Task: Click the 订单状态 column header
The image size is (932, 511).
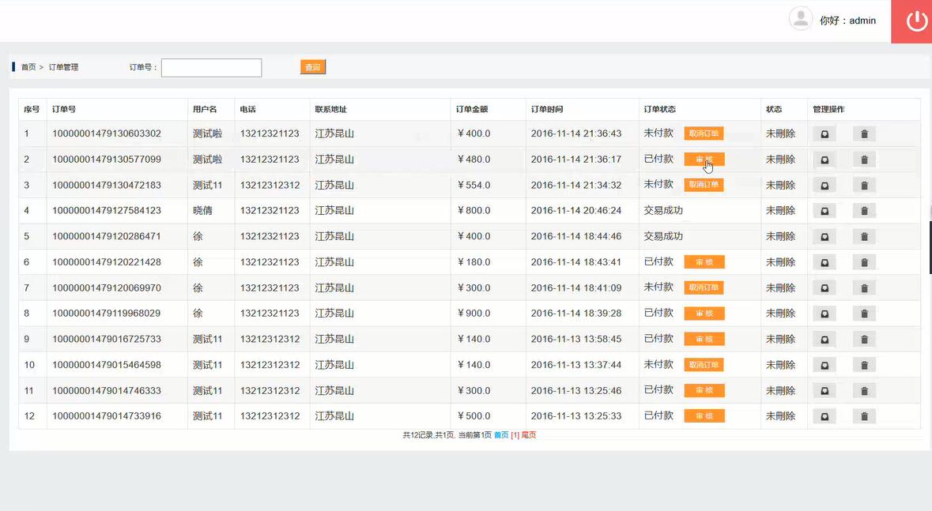Action: coord(660,109)
